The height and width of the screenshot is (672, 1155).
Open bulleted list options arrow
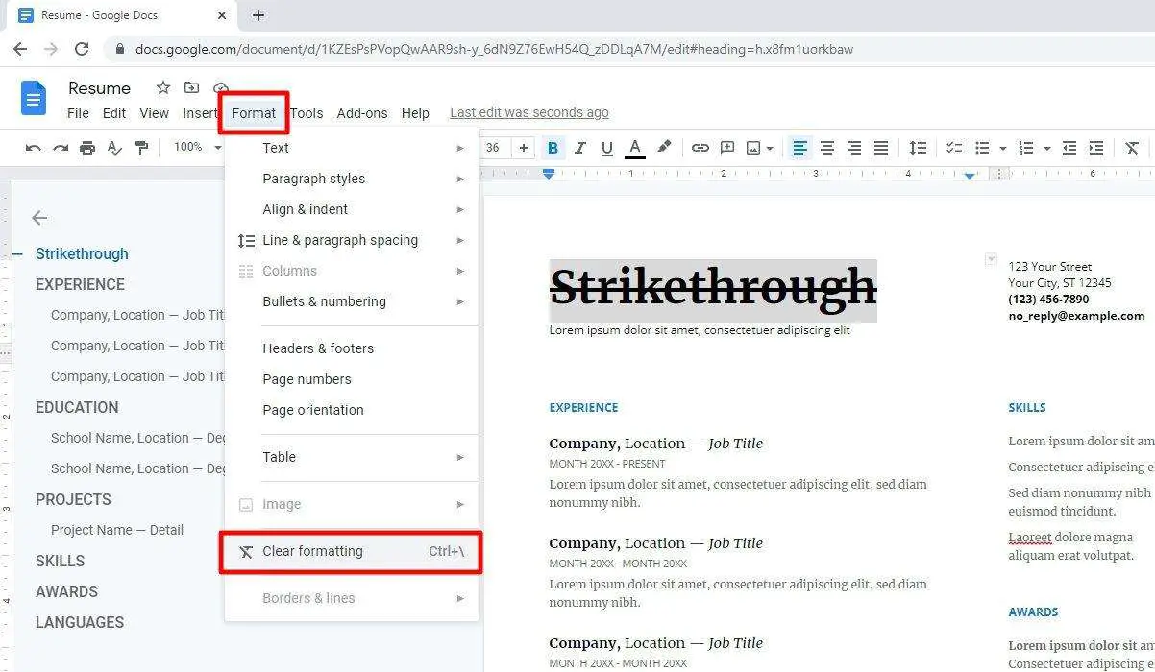[1002, 149]
